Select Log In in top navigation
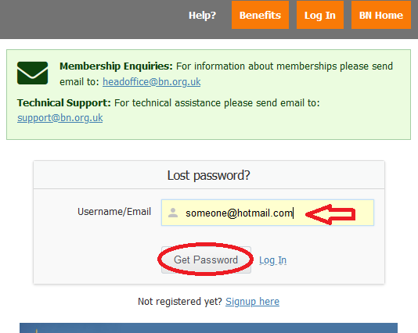The width and height of the screenshot is (418, 333). coord(320,15)
